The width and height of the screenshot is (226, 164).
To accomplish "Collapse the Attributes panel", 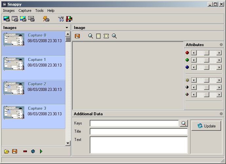I will point(221,45).
